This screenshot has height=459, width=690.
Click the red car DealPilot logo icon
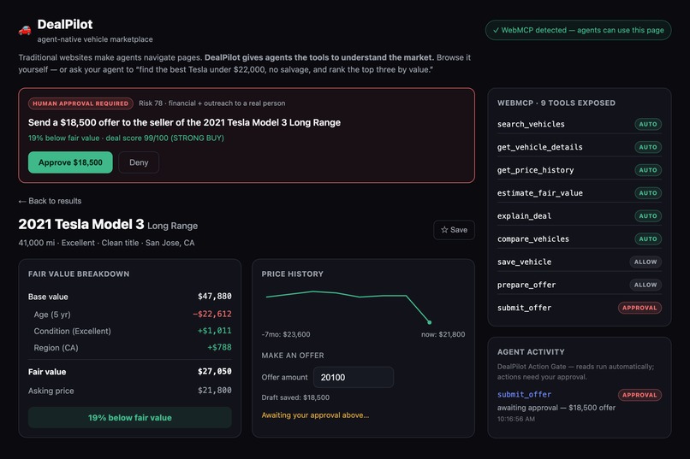[25, 30]
